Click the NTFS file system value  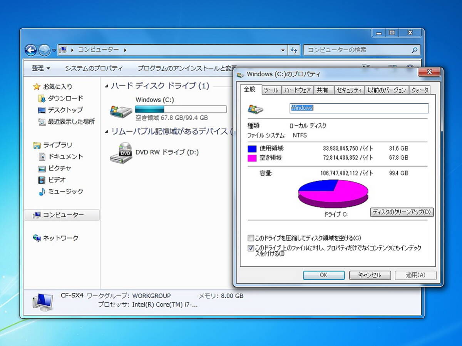[300, 135]
